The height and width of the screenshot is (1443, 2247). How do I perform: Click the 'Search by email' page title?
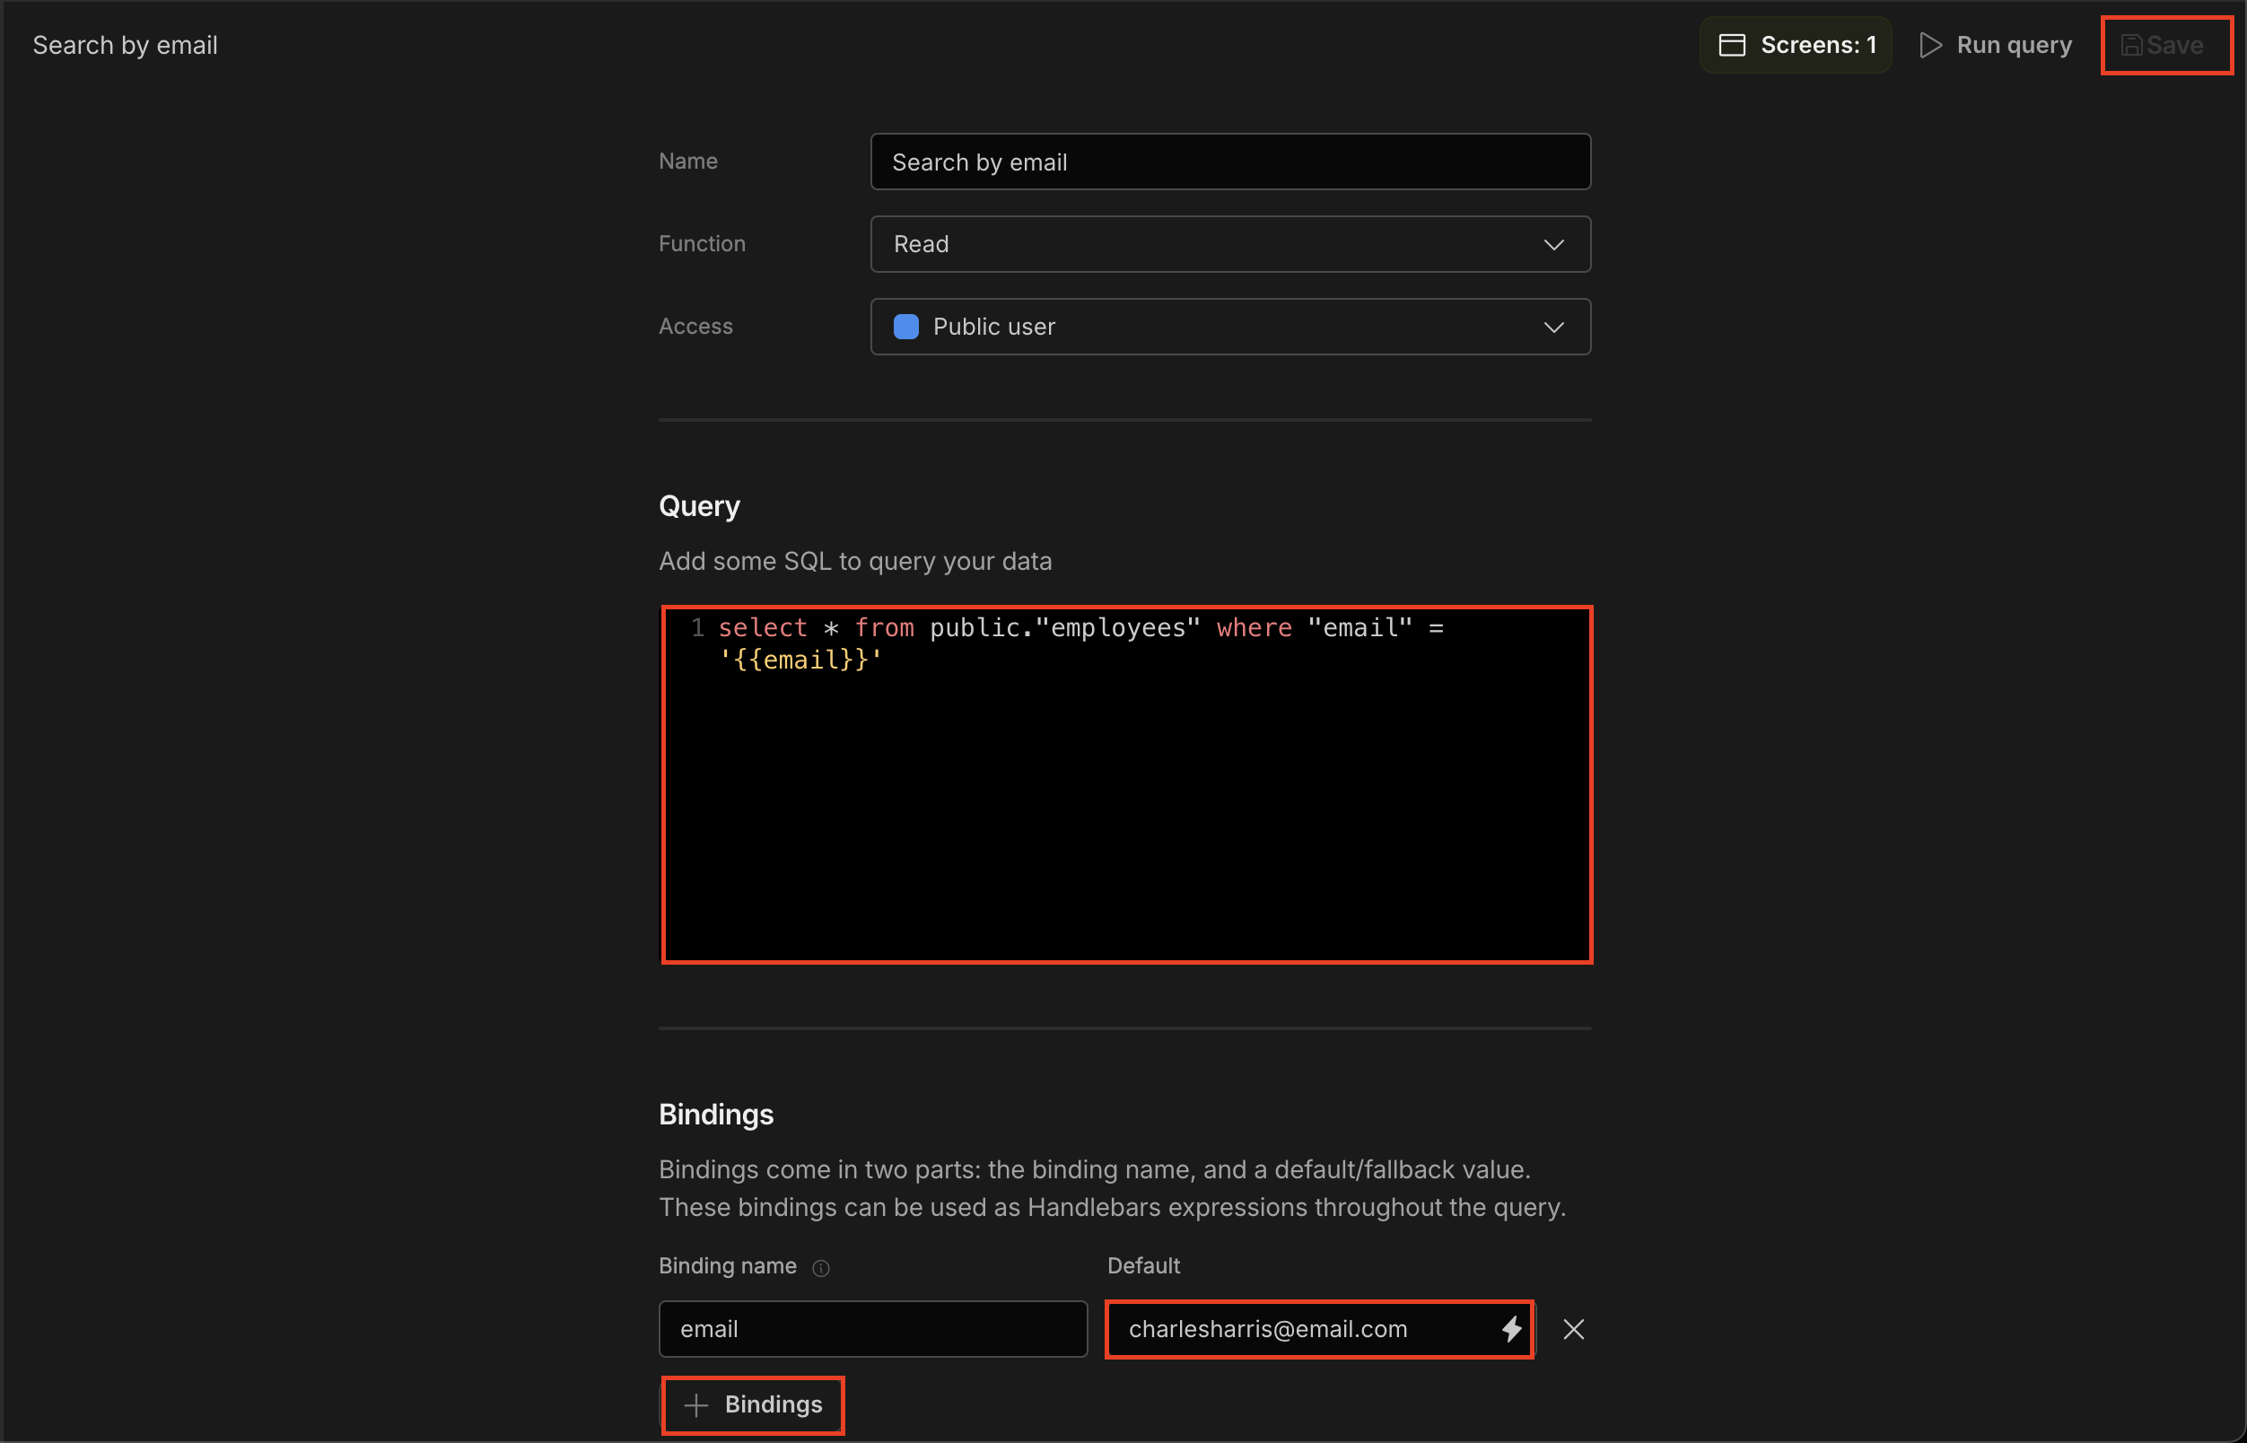(125, 45)
